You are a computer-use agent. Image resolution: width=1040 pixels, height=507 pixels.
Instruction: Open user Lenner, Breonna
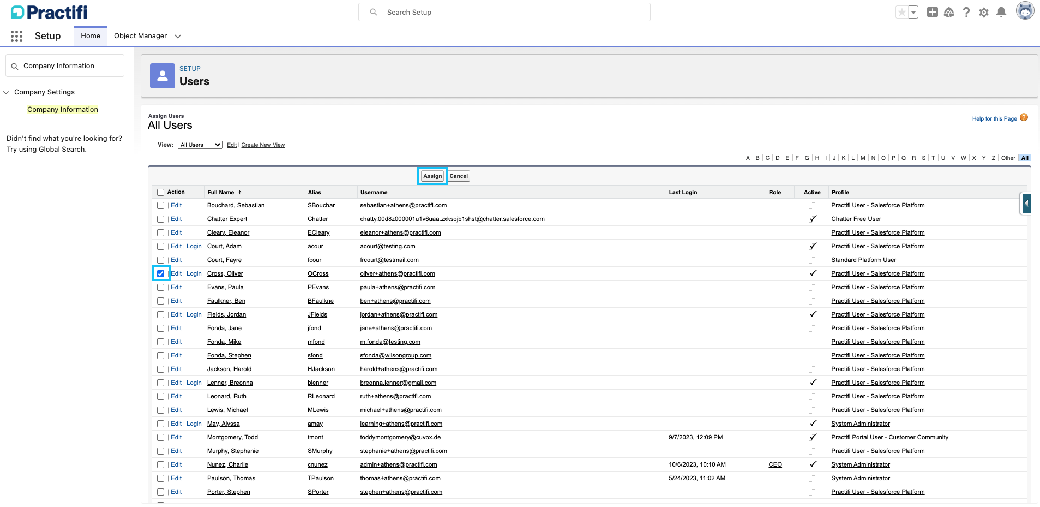click(230, 383)
